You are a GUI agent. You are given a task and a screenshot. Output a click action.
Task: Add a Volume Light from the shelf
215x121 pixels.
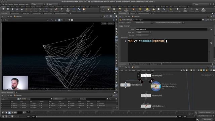click(133, 10)
